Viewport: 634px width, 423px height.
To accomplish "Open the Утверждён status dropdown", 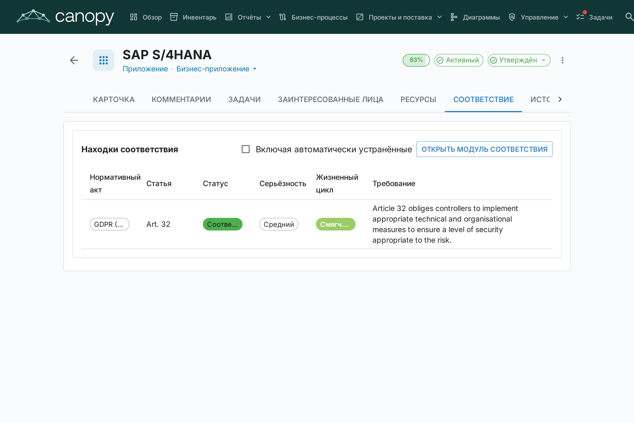I will point(519,60).
